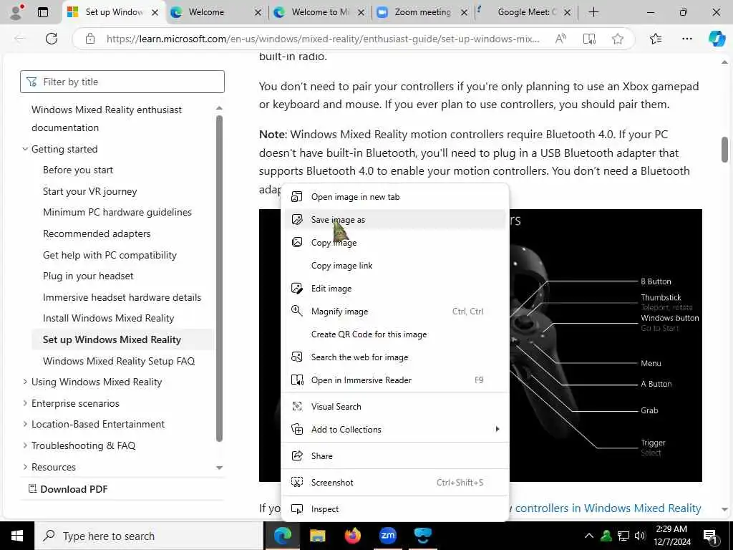Image resolution: width=733 pixels, height=550 pixels.
Task: Expand the Enterprise scenarios section
Action: click(x=25, y=403)
